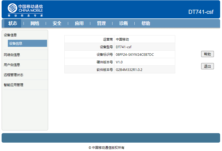Image resolution: width=222 pixels, height=151 pixels.
Task: Open 远程管理状态 in sidebar
Action: (x=14, y=75)
